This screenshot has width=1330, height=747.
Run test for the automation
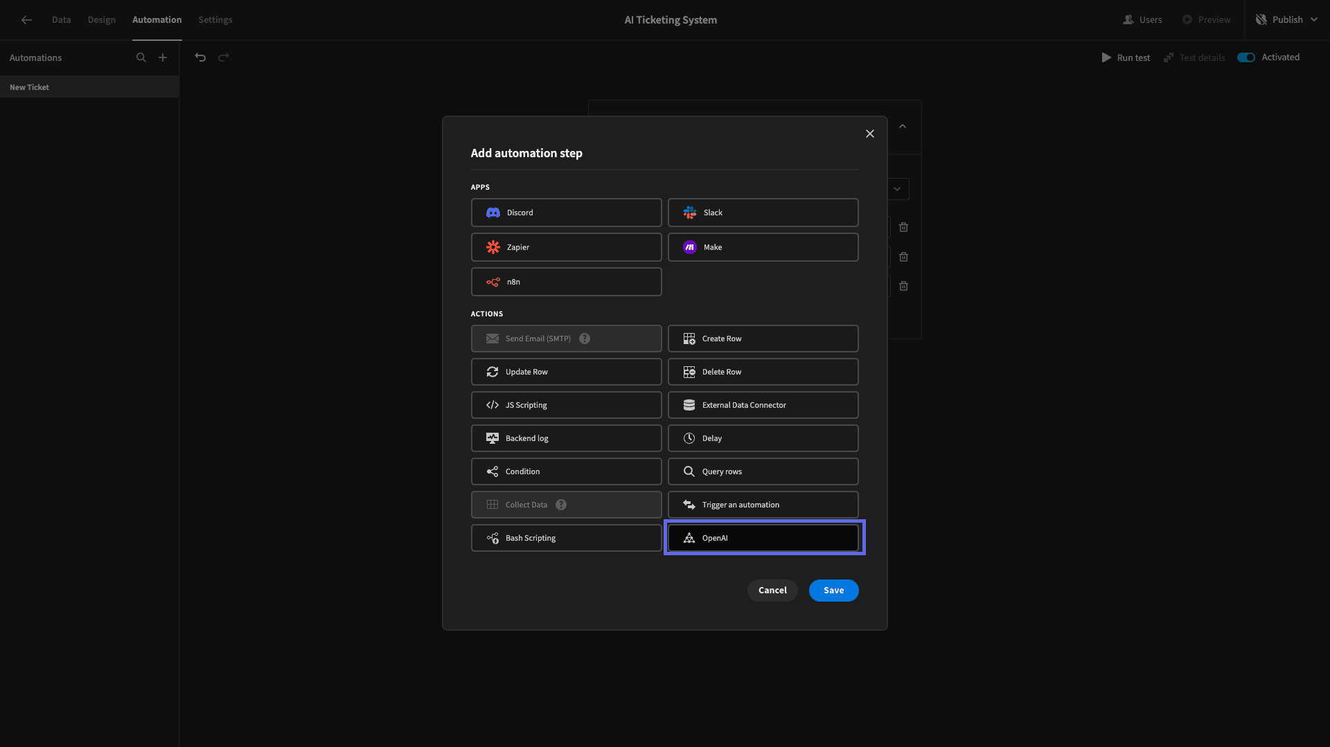[1126, 57]
